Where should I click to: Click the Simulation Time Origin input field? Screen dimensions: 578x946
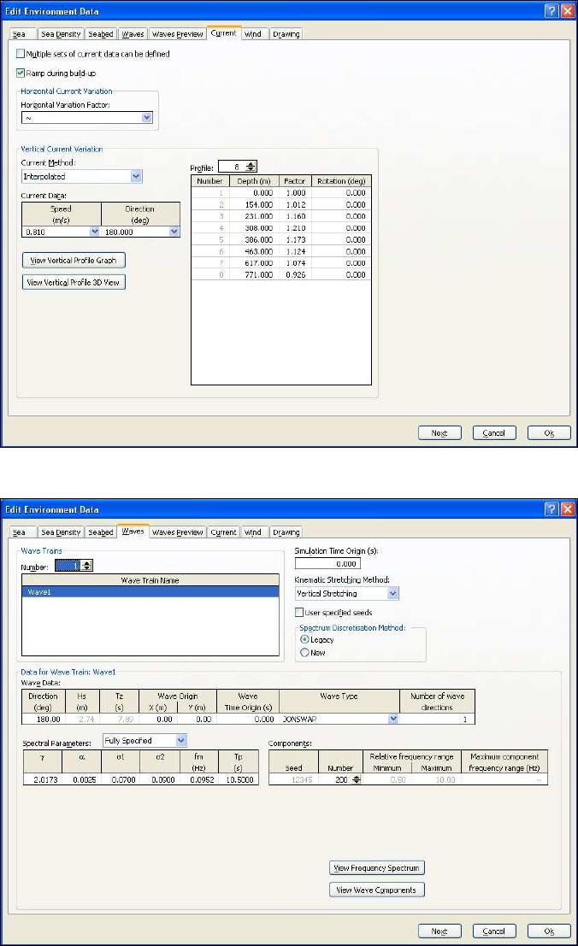pyautogui.click(x=327, y=564)
